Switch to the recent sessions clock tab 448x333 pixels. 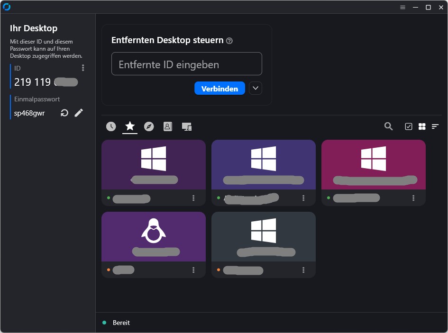tap(111, 126)
